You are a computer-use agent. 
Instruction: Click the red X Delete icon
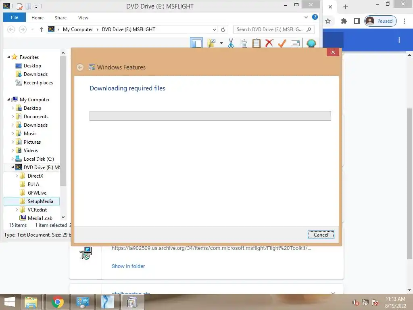[x=269, y=43]
